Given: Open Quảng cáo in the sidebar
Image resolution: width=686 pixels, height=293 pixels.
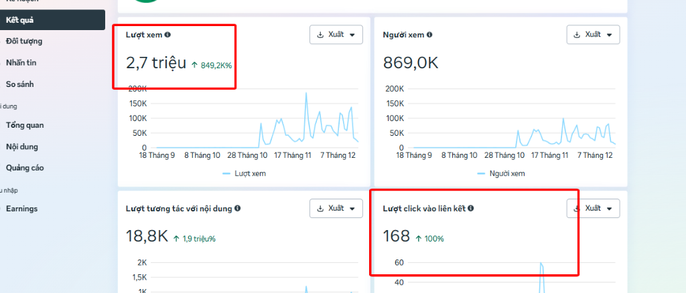Looking at the screenshot, I should [x=25, y=168].
